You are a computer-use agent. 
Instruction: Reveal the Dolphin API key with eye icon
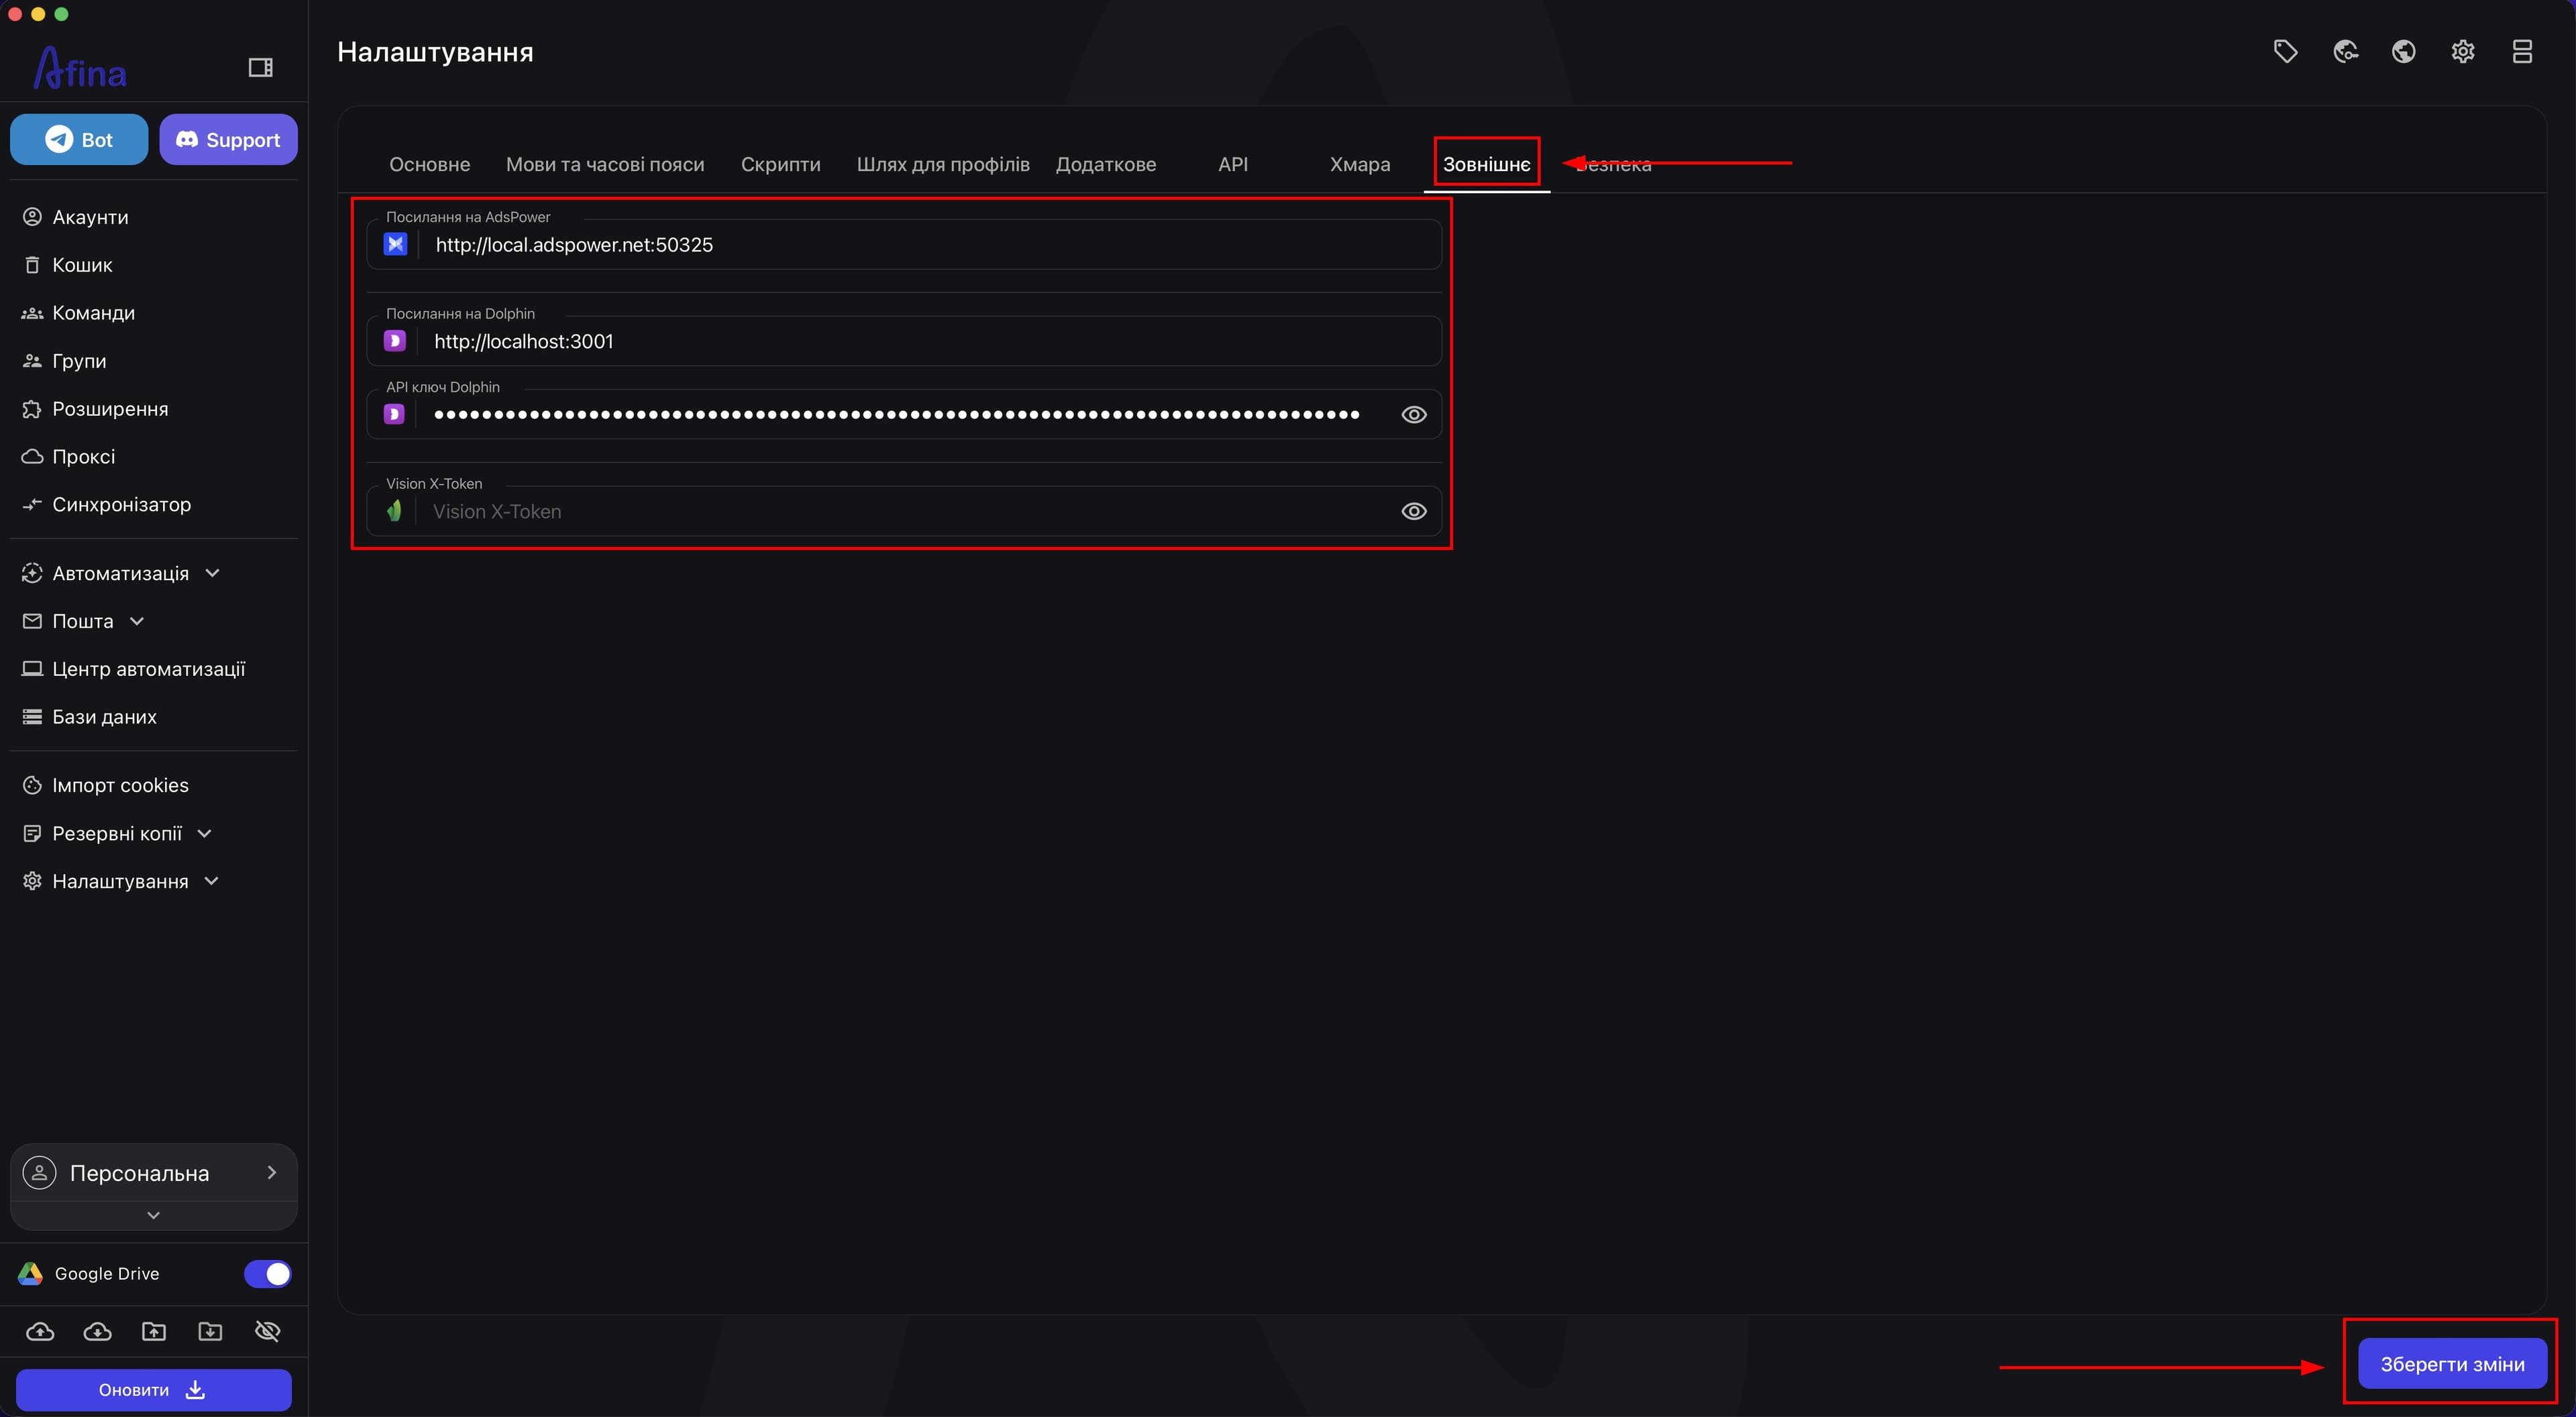pos(1413,414)
